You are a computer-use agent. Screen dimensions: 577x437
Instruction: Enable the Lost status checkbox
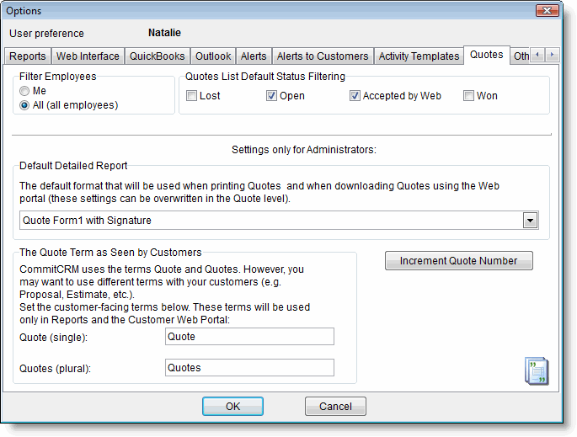[x=191, y=96]
